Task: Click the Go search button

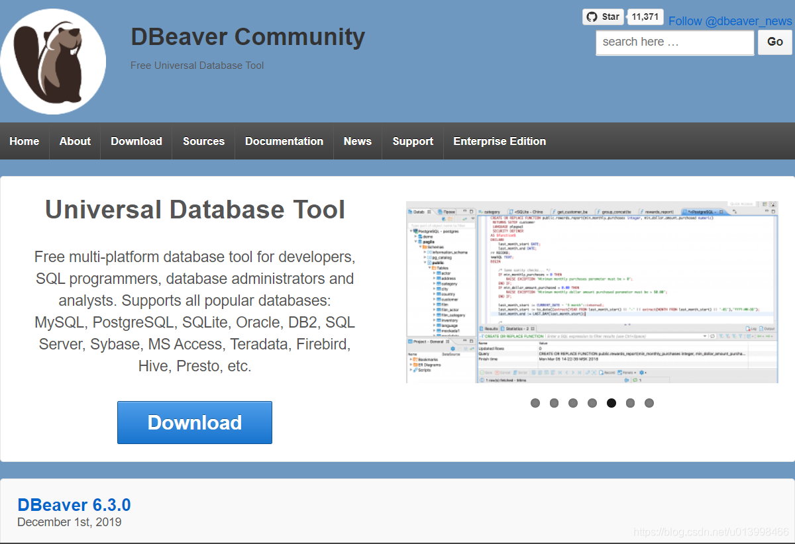Action: pos(775,42)
